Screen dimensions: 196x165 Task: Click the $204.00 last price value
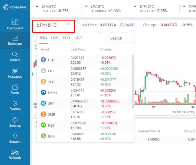[127, 25]
